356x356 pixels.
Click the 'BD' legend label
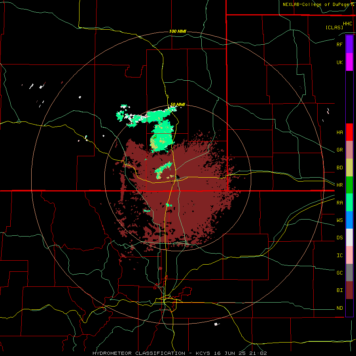click(339, 168)
